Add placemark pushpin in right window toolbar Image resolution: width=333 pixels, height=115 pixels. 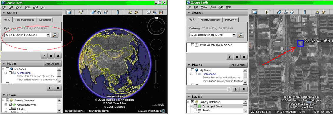(x=267, y=12)
